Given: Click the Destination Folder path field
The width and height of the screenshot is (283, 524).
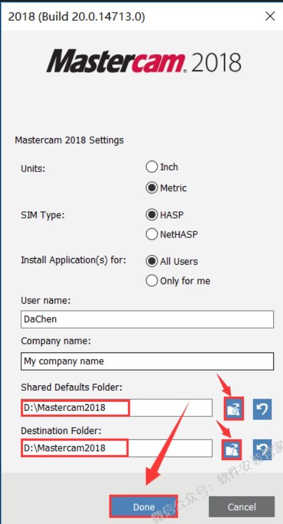Looking at the screenshot, I should (x=117, y=448).
